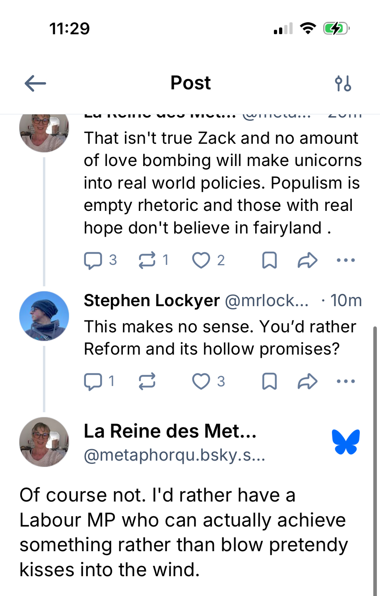The width and height of the screenshot is (380, 596).
Task: Reply to Stephen Lockyer's post
Action: pos(93,382)
